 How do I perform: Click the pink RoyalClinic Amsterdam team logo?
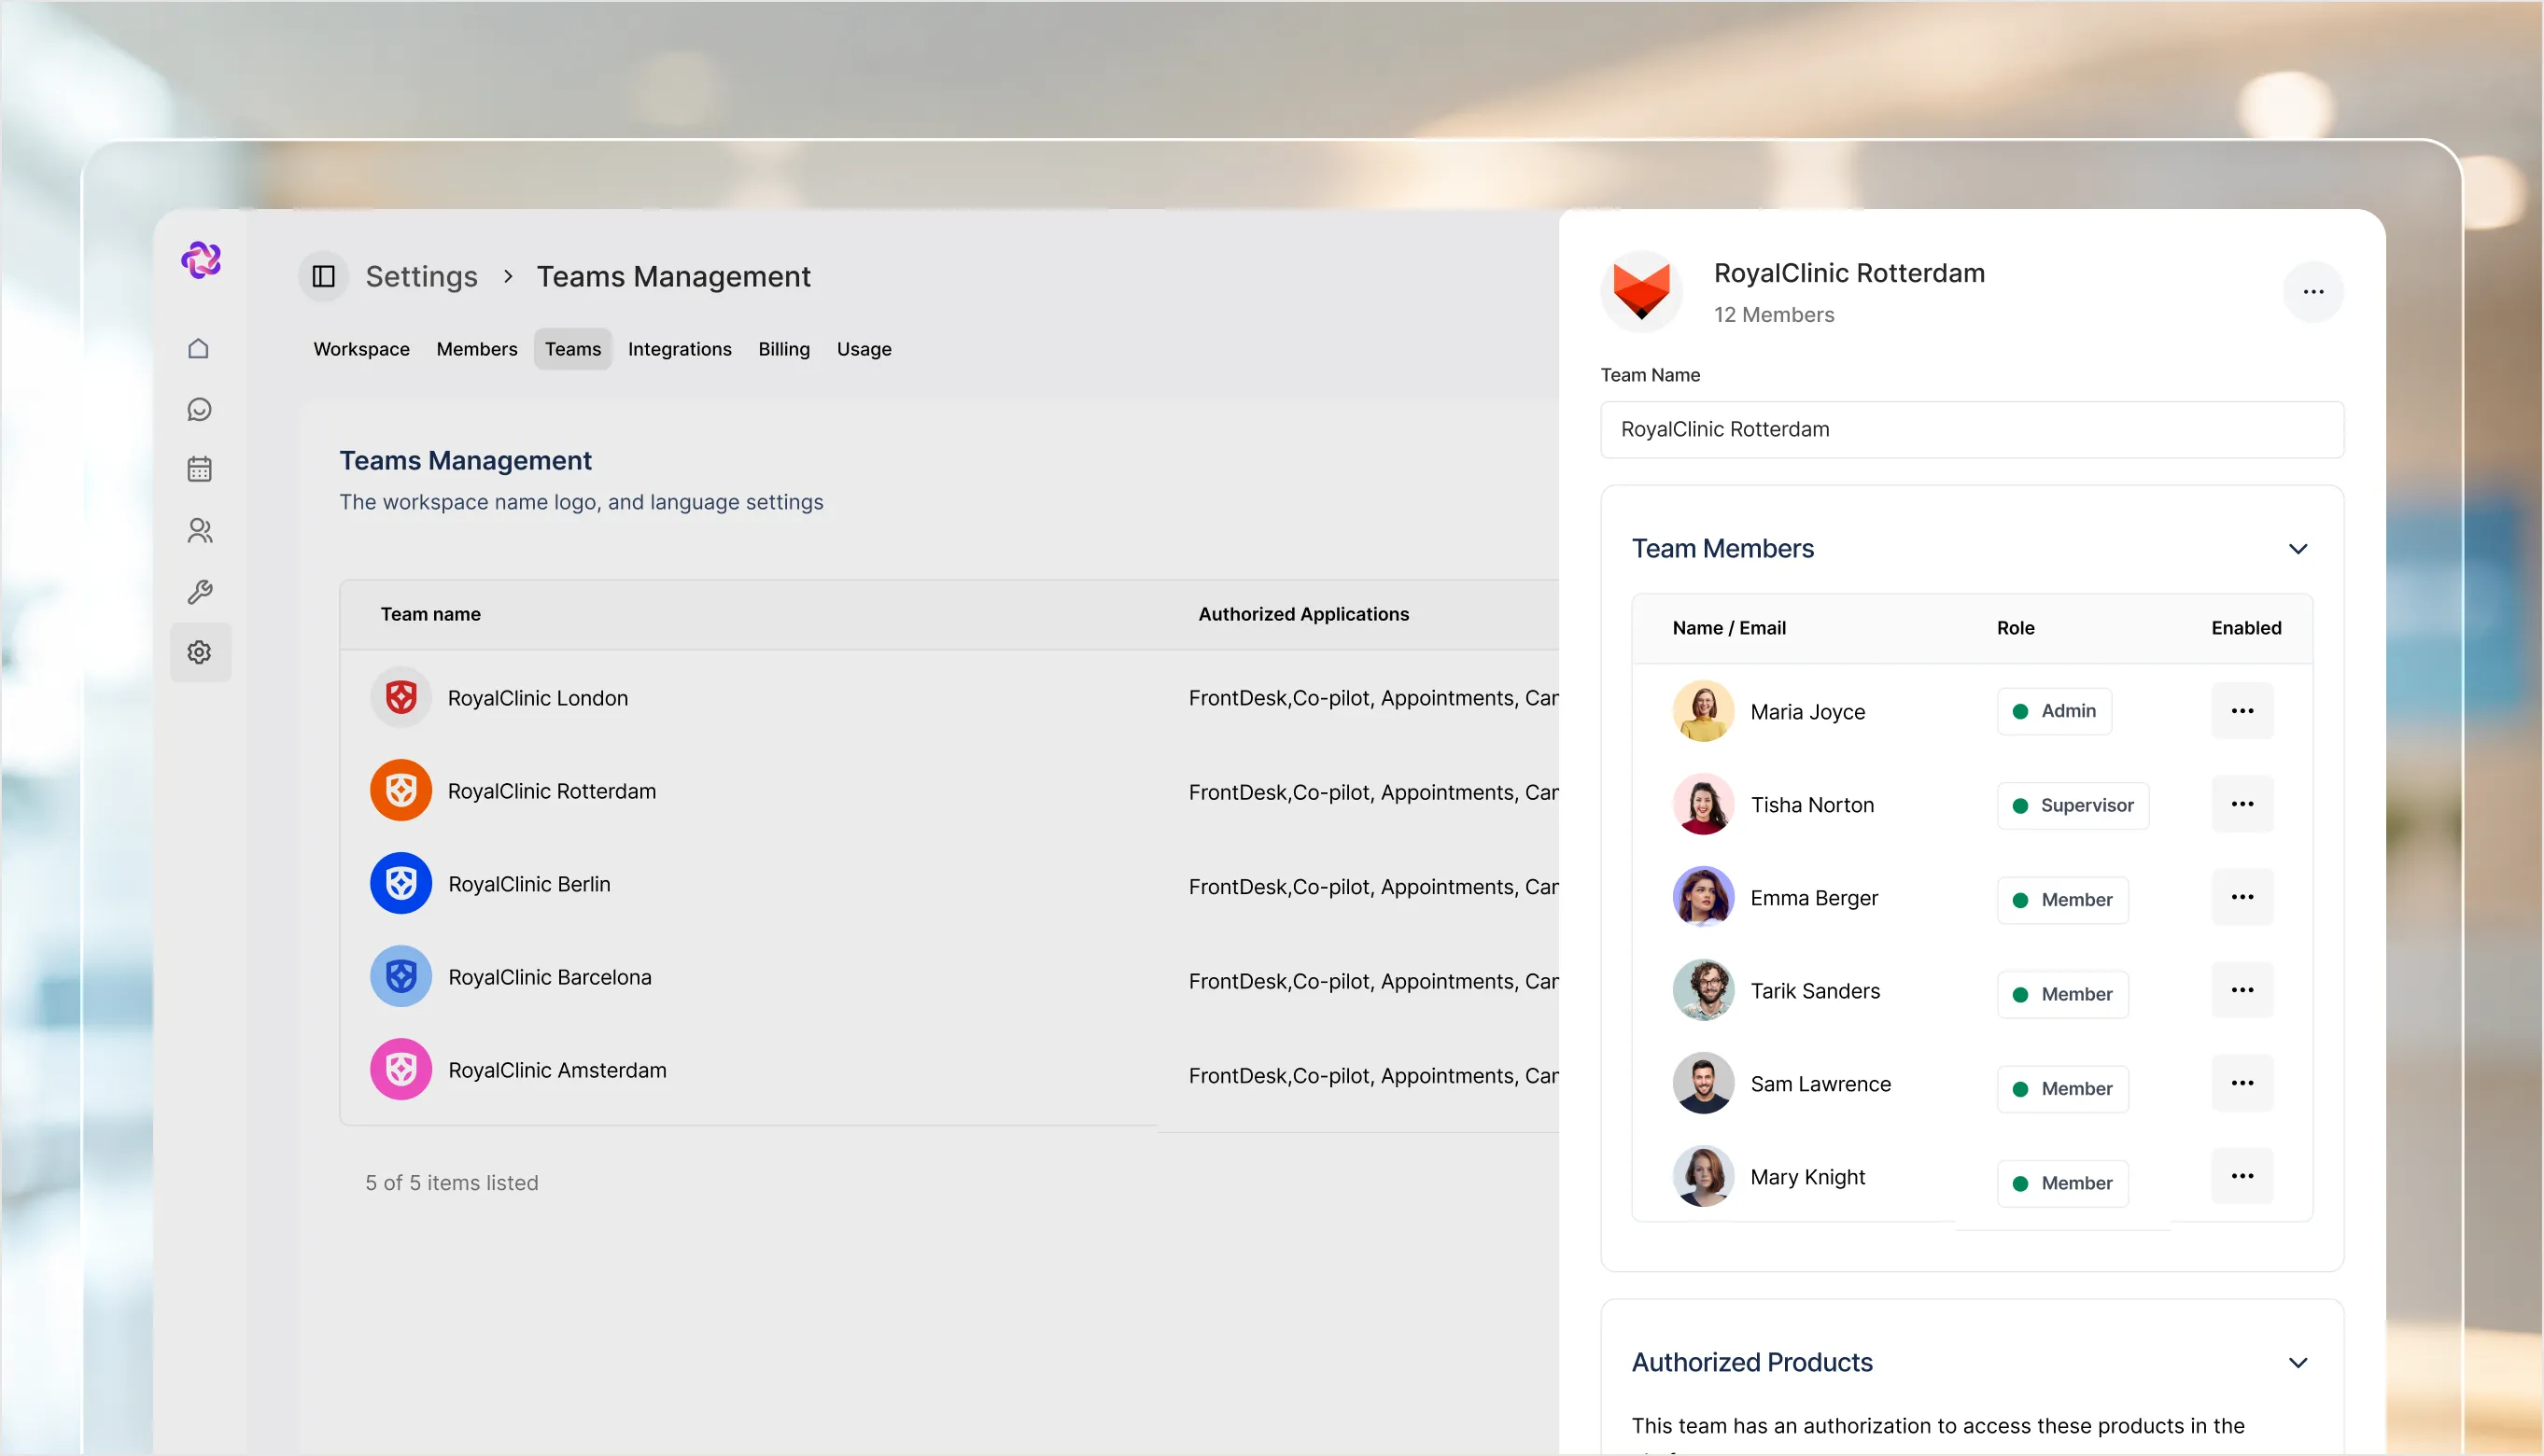coord(401,1070)
